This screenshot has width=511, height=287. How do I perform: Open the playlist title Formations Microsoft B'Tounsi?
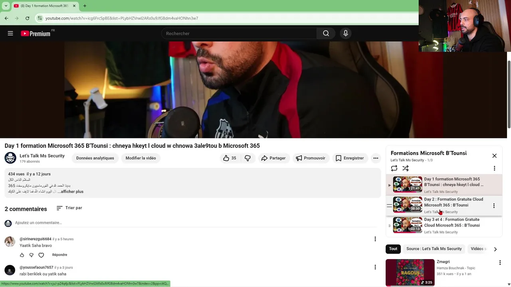pos(428,153)
